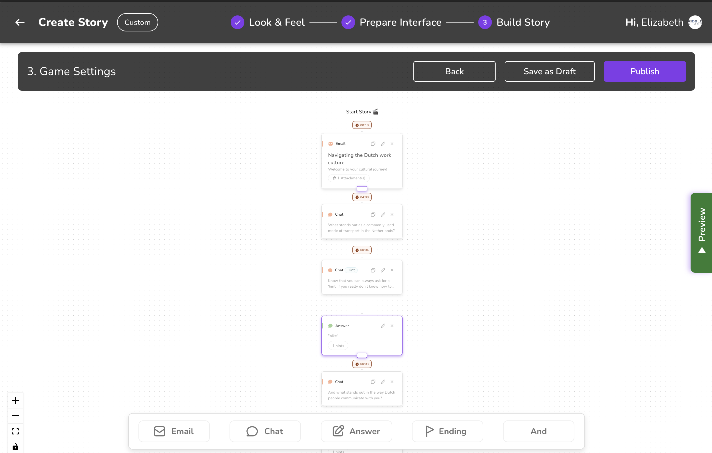Delete the Dutch communication Chat node
This screenshot has width=712, height=453.
click(392, 382)
